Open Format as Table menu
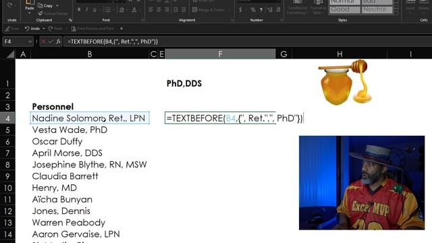The image size is (432, 243). point(318,8)
